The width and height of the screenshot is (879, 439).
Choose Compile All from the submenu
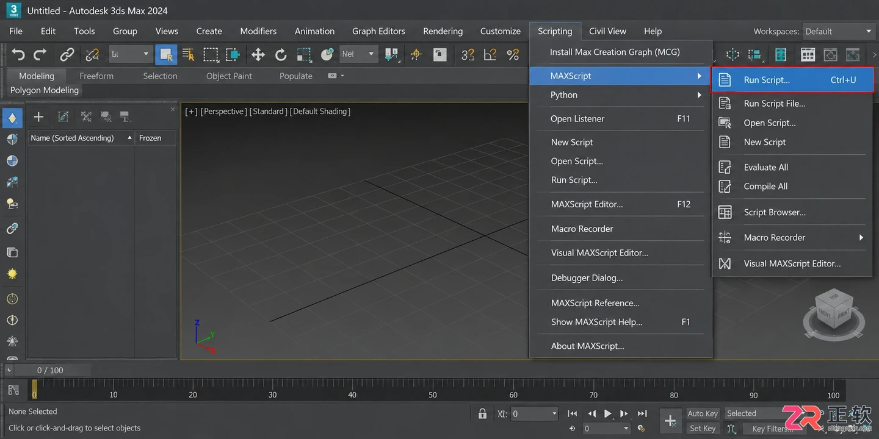point(793,187)
